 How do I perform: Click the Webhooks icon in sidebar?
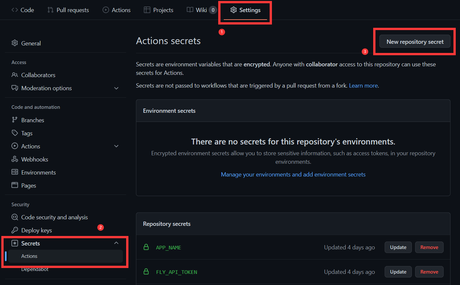(15, 159)
